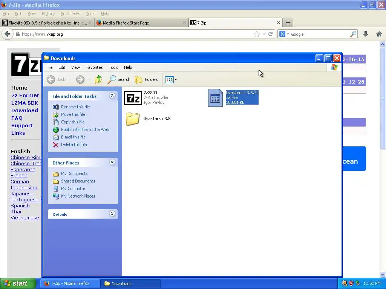Open the Support link on 7-Zip page
Screen dimensions: 386x289
22,126
